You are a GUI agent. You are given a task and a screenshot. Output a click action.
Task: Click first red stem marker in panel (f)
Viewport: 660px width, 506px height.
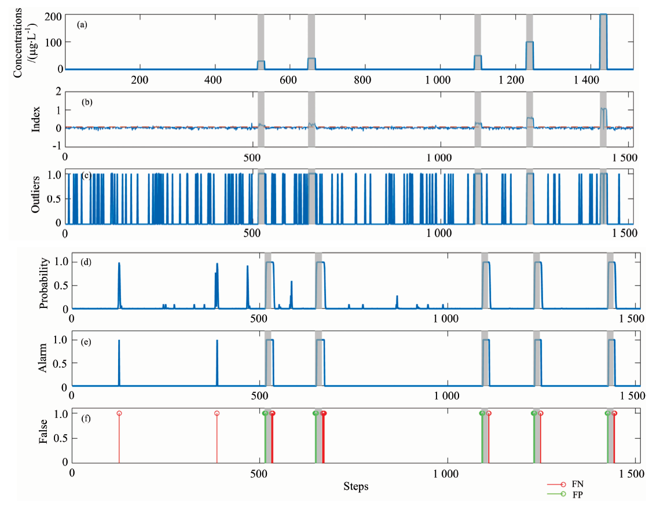(119, 413)
